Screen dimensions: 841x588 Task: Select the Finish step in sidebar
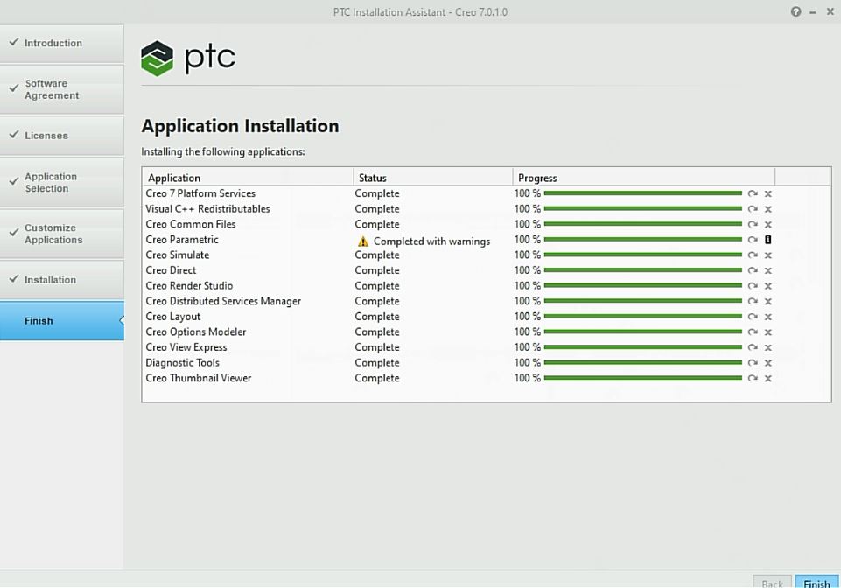pos(61,321)
